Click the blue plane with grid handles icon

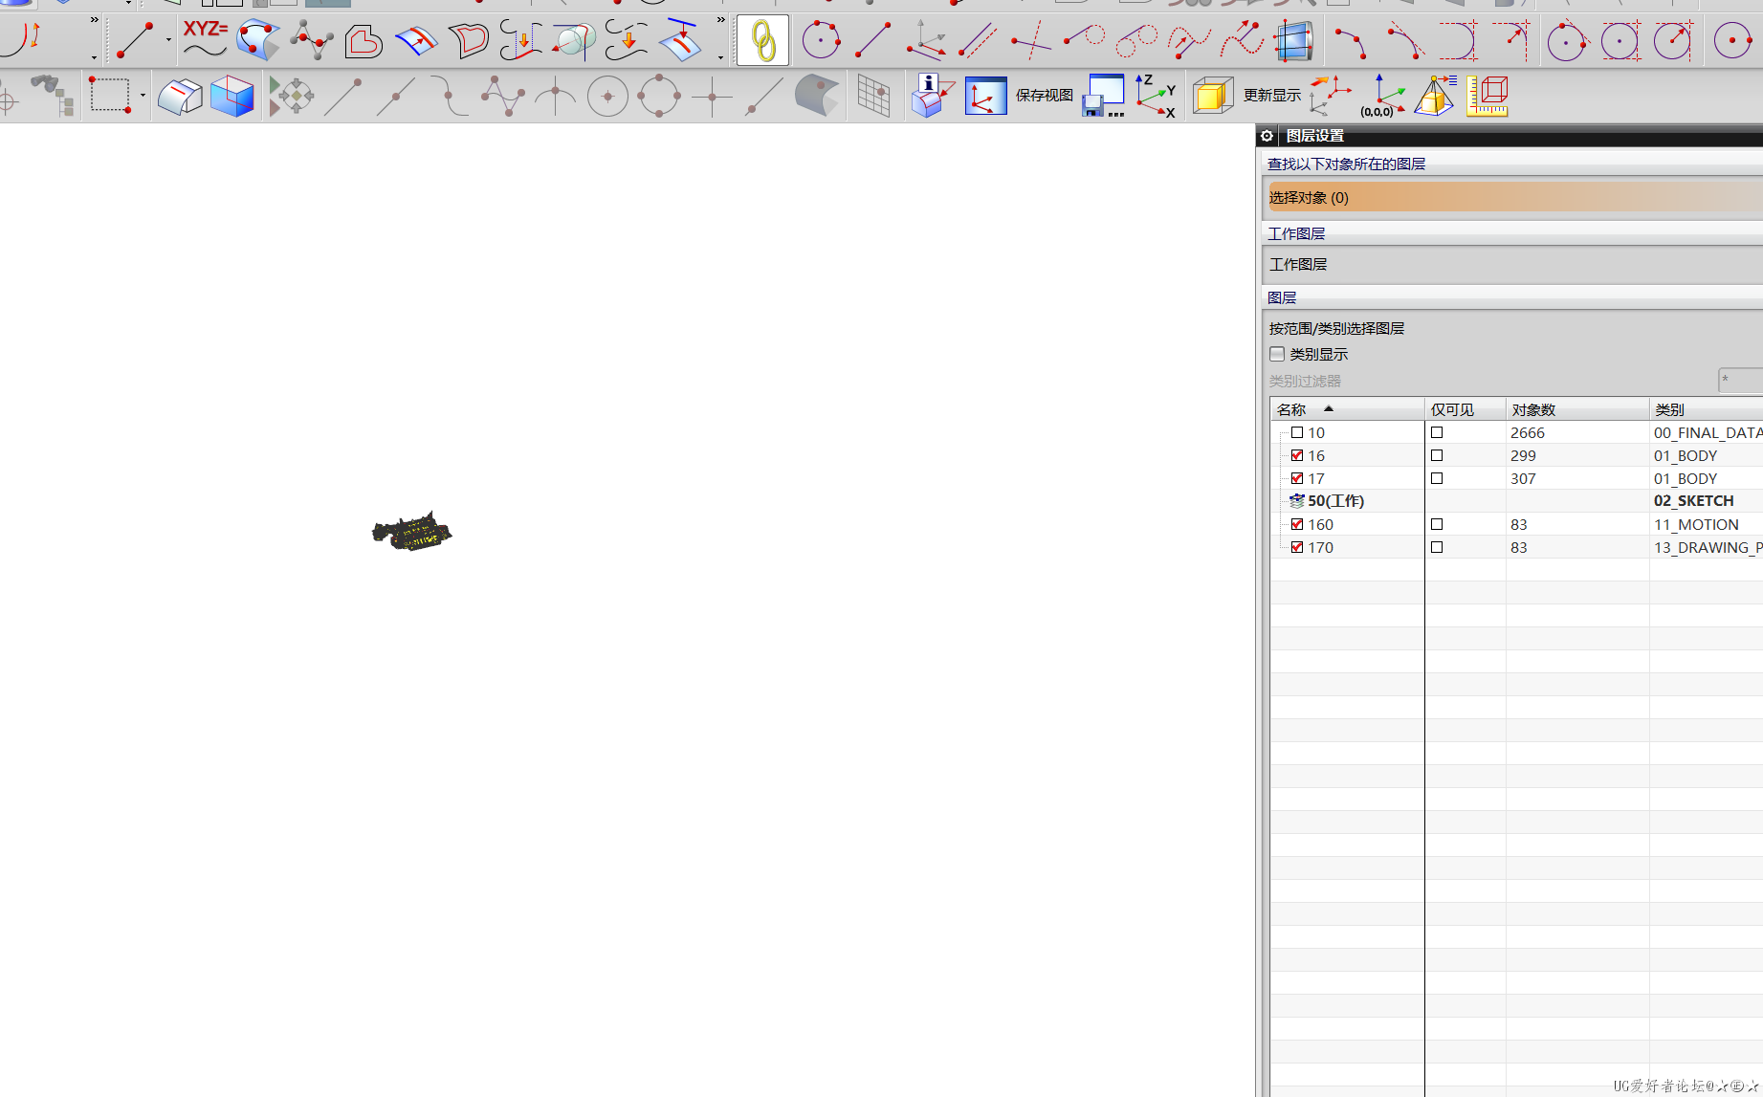tap(1292, 40)
